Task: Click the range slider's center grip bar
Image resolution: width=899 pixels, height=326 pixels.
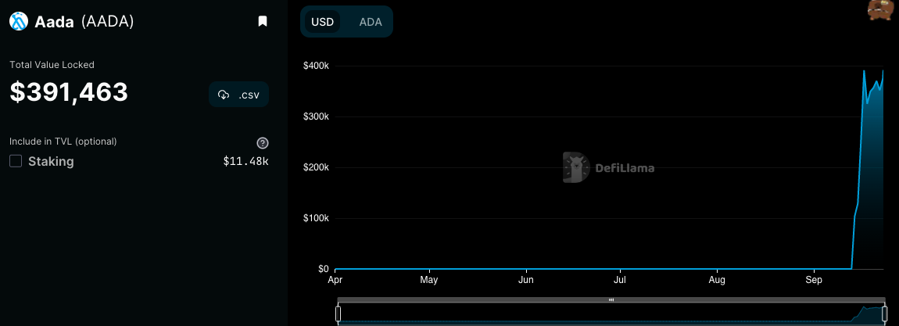Action: click(611, 299)
